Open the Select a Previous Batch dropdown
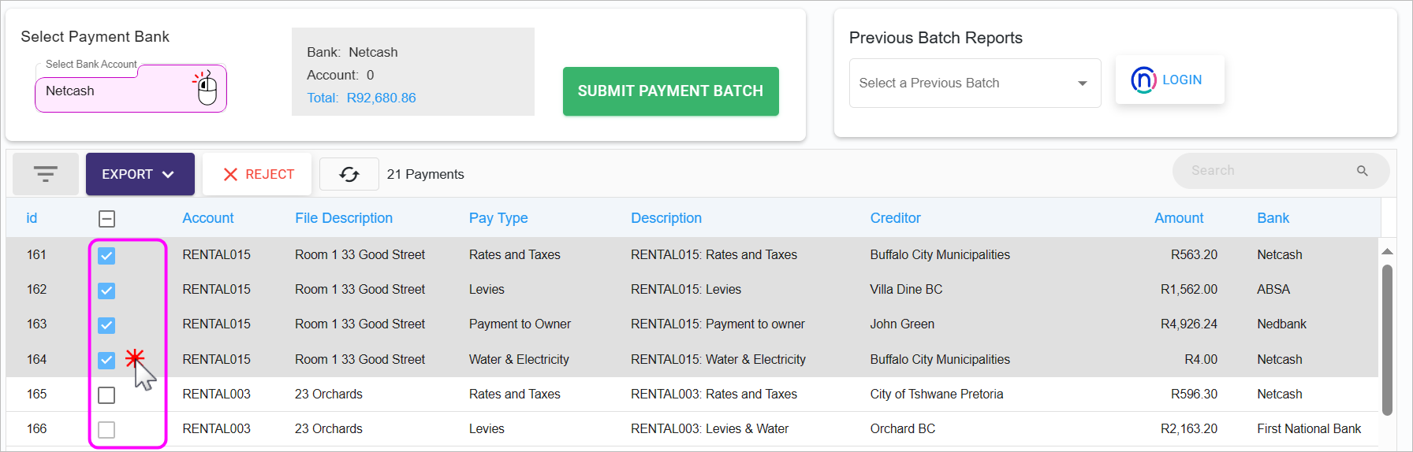This screenshot has width=1413, height=452. click(975, 83)
